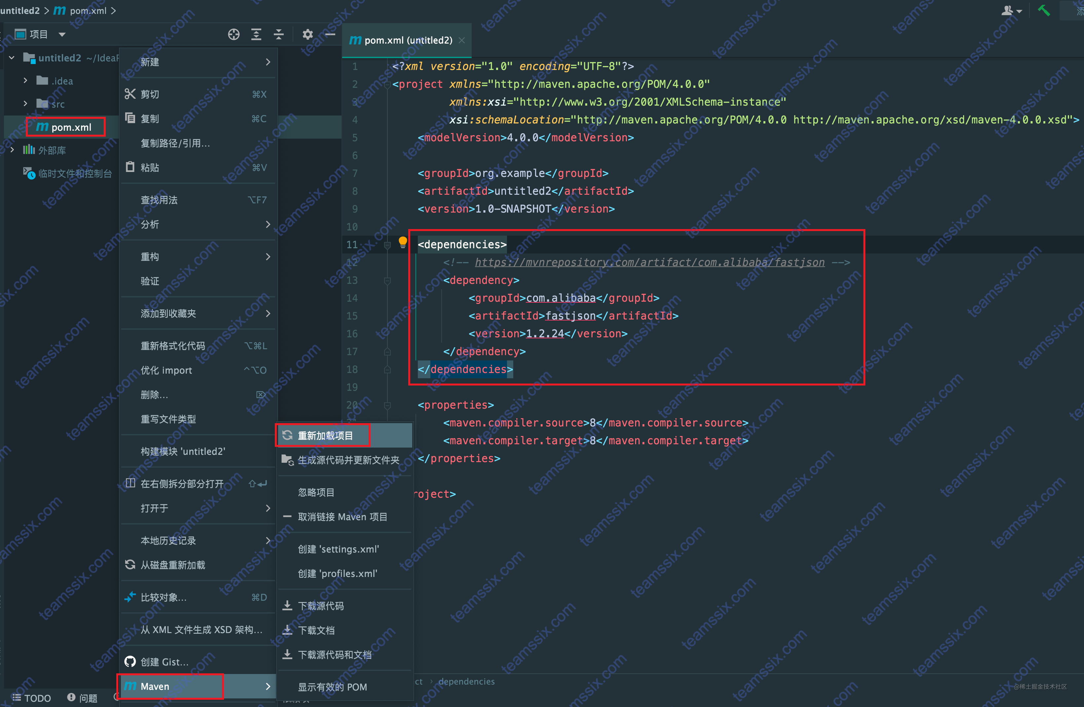Choose 在右侧拆分部分打开 menu entry
This screenshot has height=707, width=1084.
199,484
